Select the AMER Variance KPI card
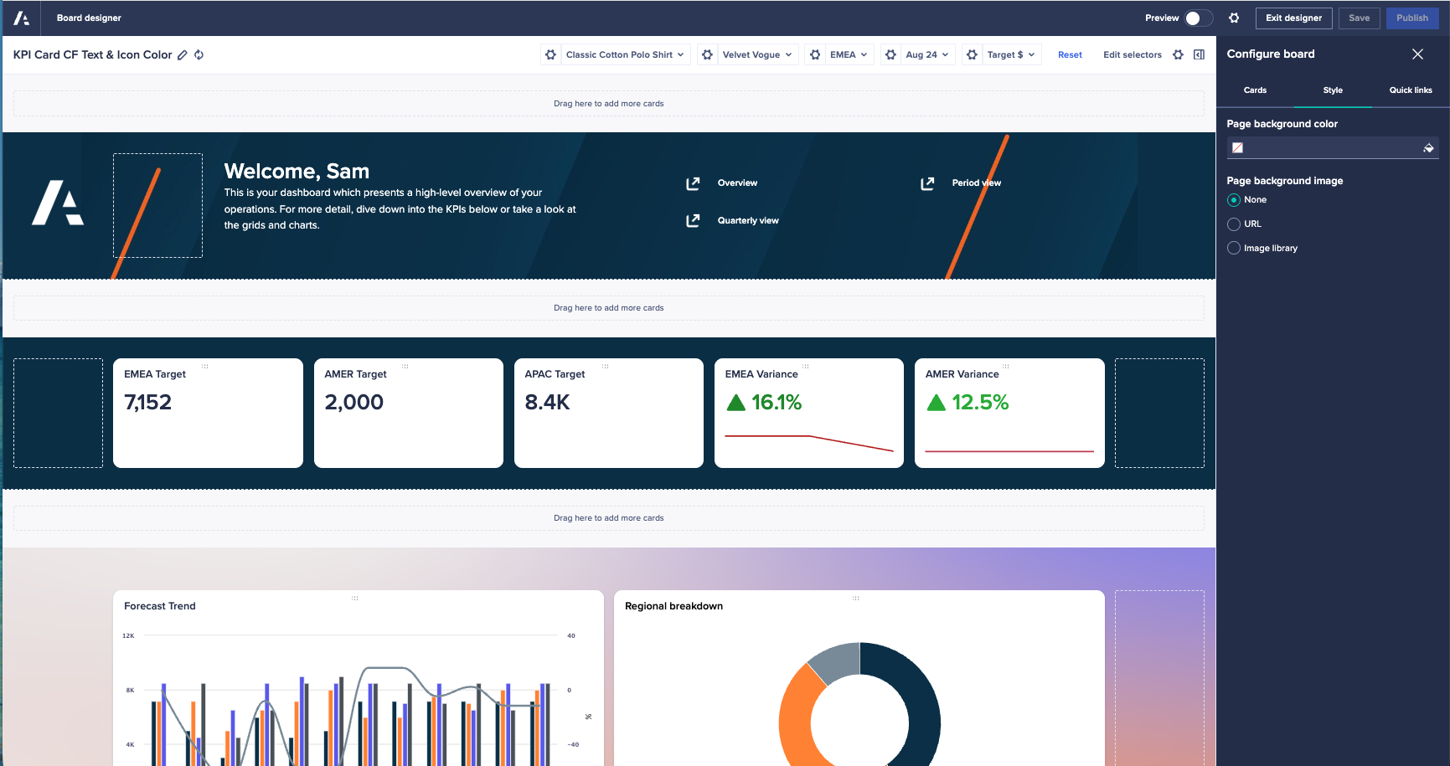1450x766 pixels. 1009,413
